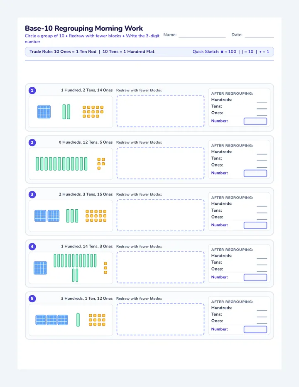Viewport: 299px width, 387px height.
Task: Select the twelve ten rods in problem 2
Action: (x=61, y=164)
